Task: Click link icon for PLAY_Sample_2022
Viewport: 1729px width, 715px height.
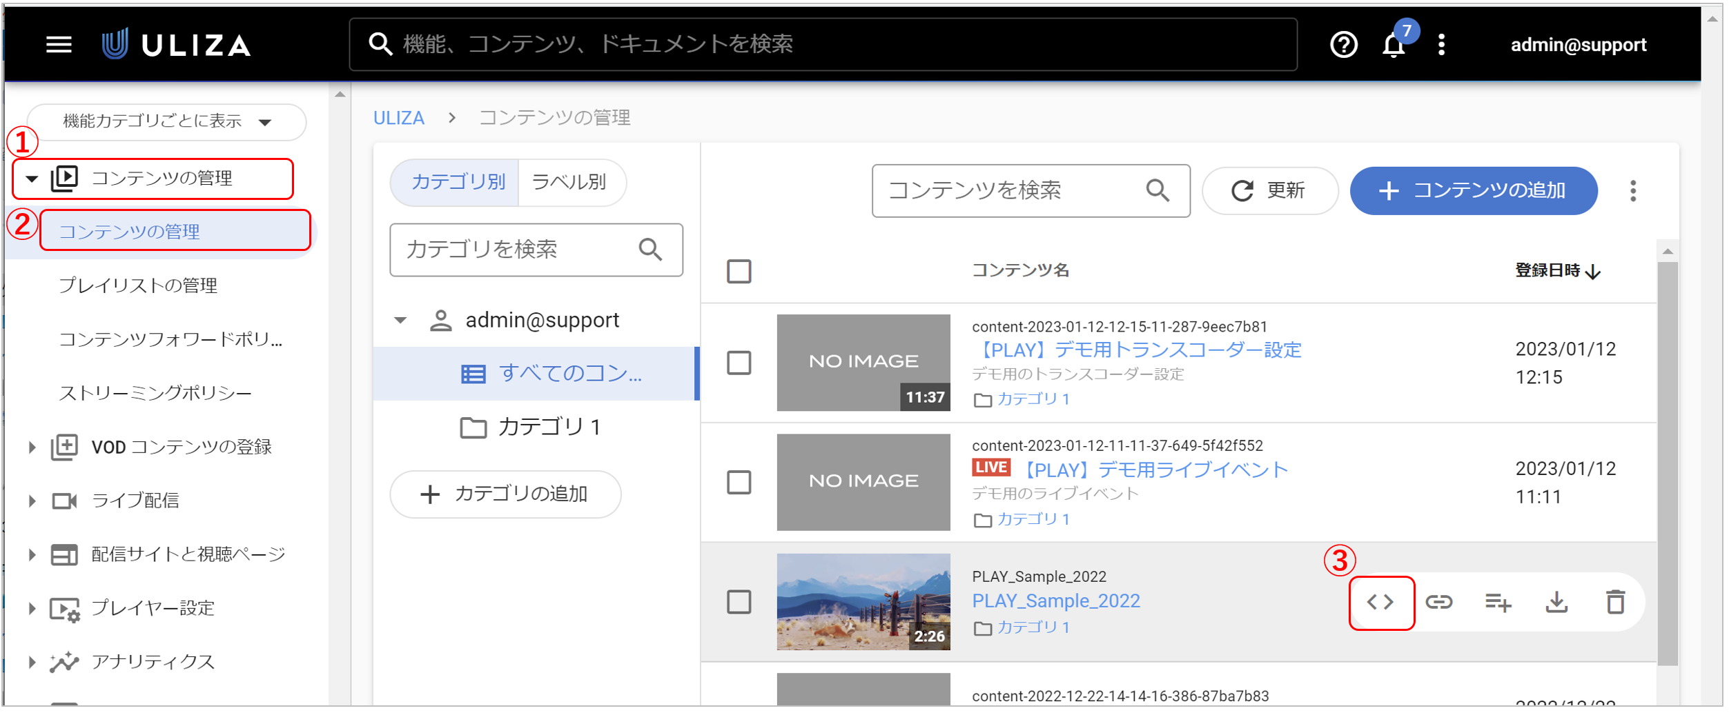Action: [1439, 602]
